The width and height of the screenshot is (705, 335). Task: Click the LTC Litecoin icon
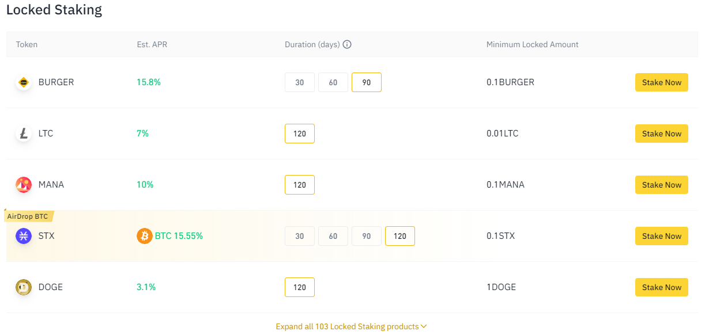click(x=24, y=134)
